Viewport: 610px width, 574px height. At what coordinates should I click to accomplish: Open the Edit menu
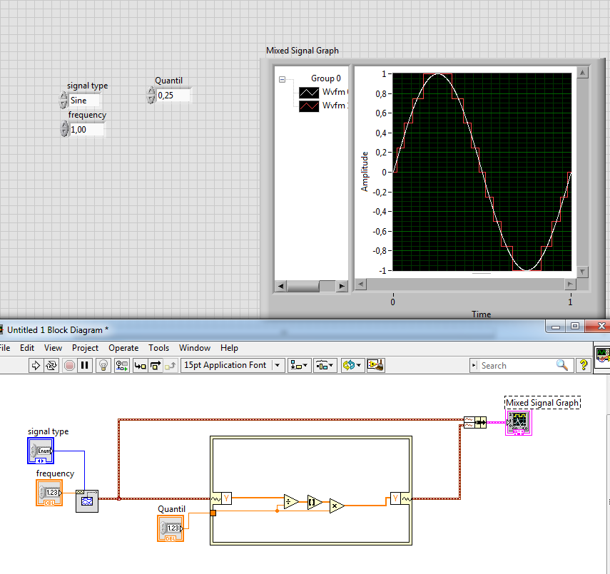[x=27, y=348]
